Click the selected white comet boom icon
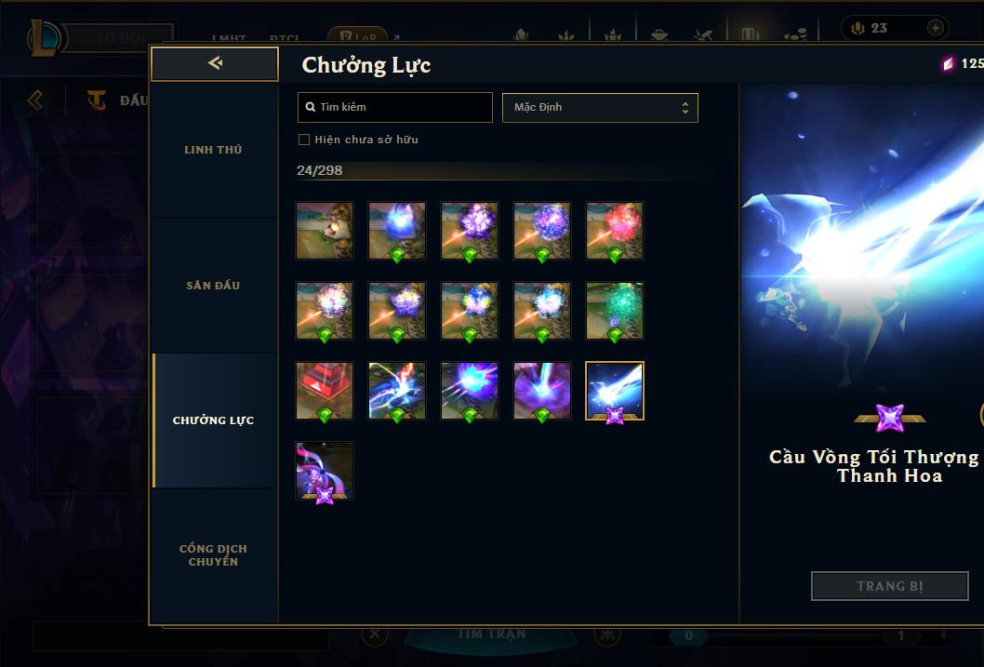 point(615,391)
